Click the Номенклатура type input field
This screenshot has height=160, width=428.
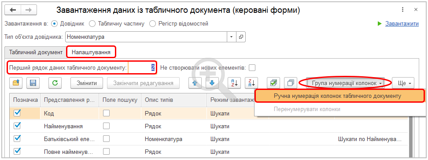(146, 37)
